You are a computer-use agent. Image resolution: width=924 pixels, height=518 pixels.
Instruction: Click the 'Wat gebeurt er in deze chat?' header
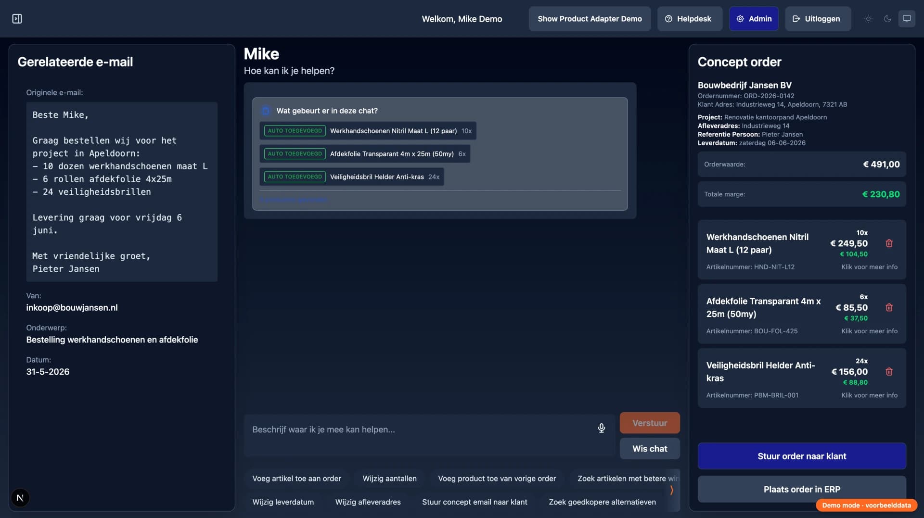click(x=327, y=111)
